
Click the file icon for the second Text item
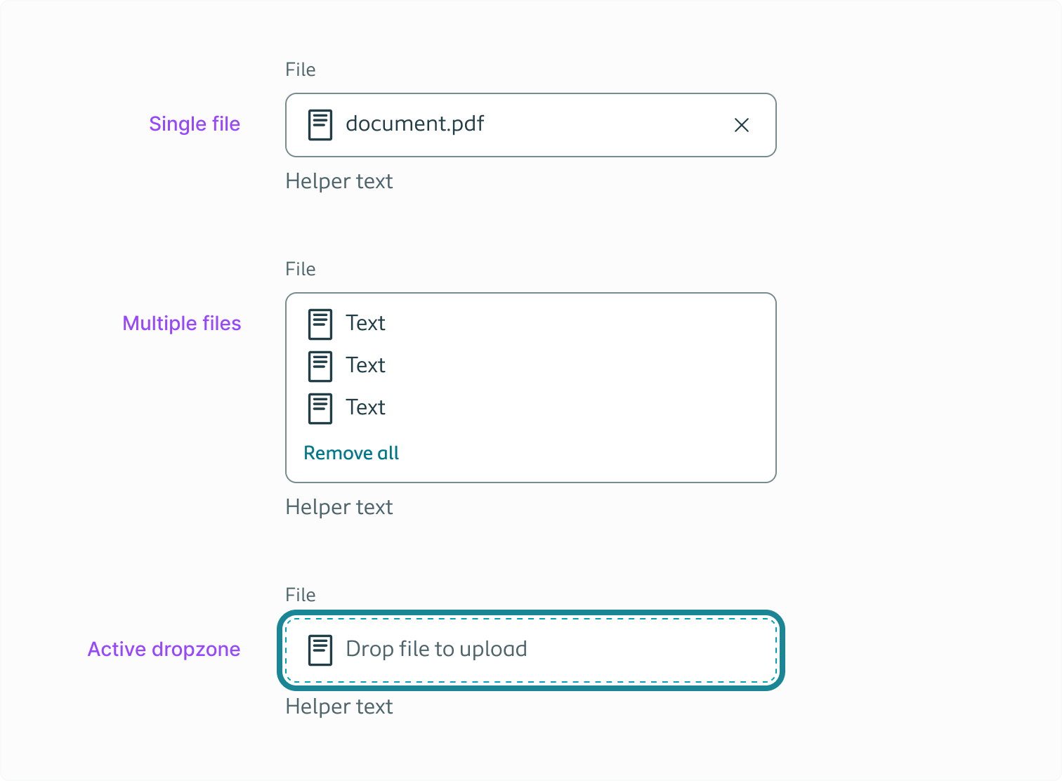pyautogui.click(x=320, y=366)
